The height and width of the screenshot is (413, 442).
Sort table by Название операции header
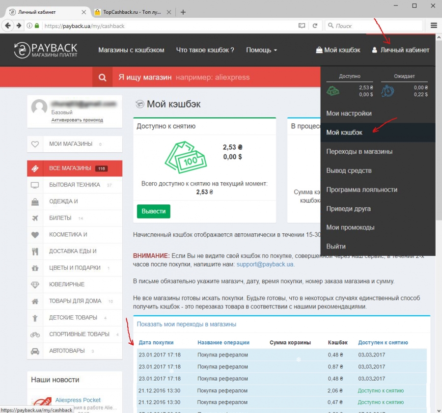point(223,342)
